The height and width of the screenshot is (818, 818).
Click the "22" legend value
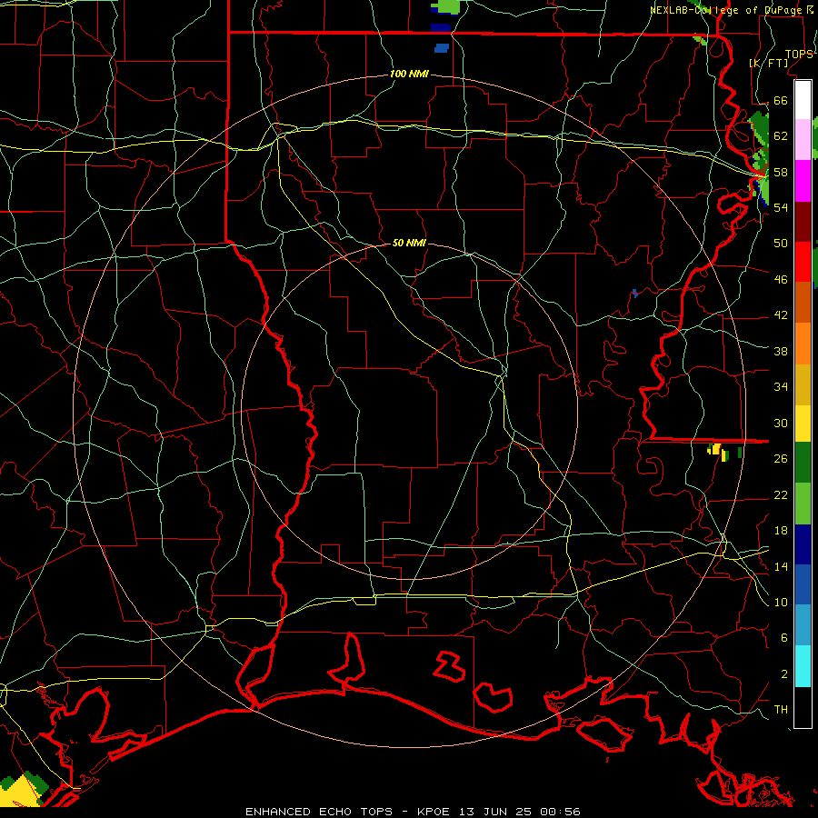point(781,494)
